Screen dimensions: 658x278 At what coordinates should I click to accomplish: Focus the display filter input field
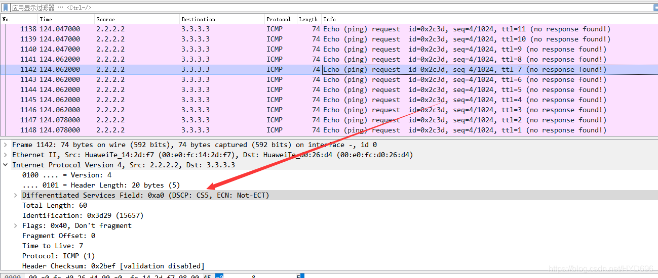(x=329, y=8)
